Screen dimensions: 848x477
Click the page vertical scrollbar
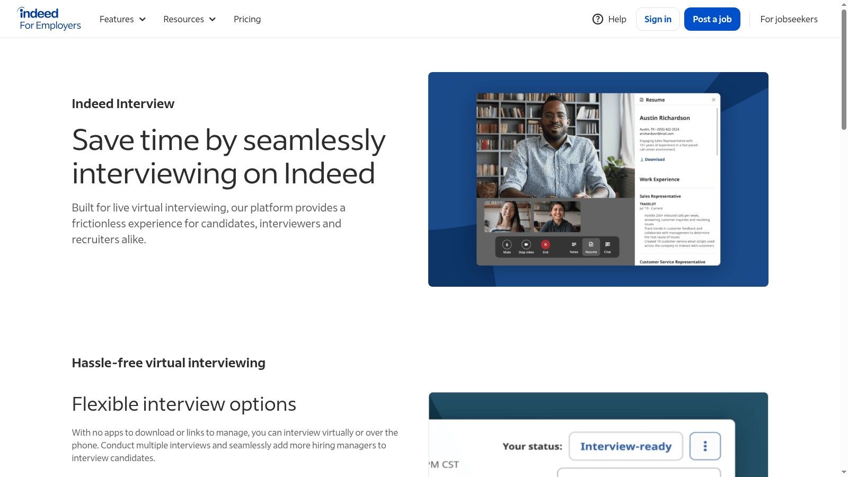(844, 69)
